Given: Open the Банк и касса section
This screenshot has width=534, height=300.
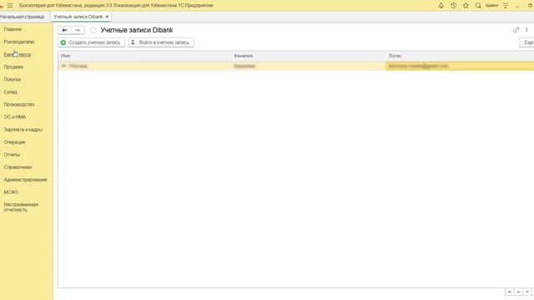Looking at the screenshot, I should point(18,54).
